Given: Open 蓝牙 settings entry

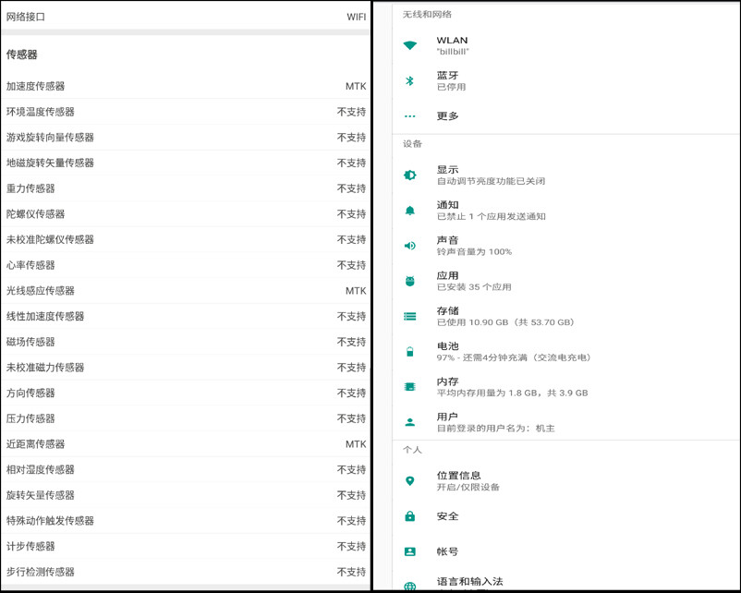Looking at the screenshot, I should point(565,80).
